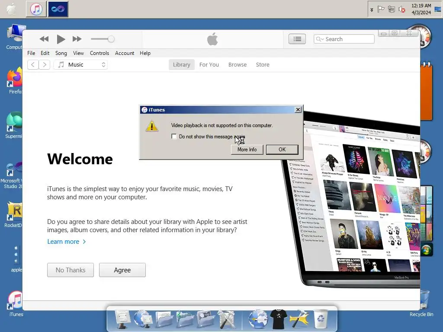Image resolution: width=443 pixels, height=332 pixels.
Task: Open the Microsoft Visual Studio desktop shortcut
Action: tap(12, 176)
